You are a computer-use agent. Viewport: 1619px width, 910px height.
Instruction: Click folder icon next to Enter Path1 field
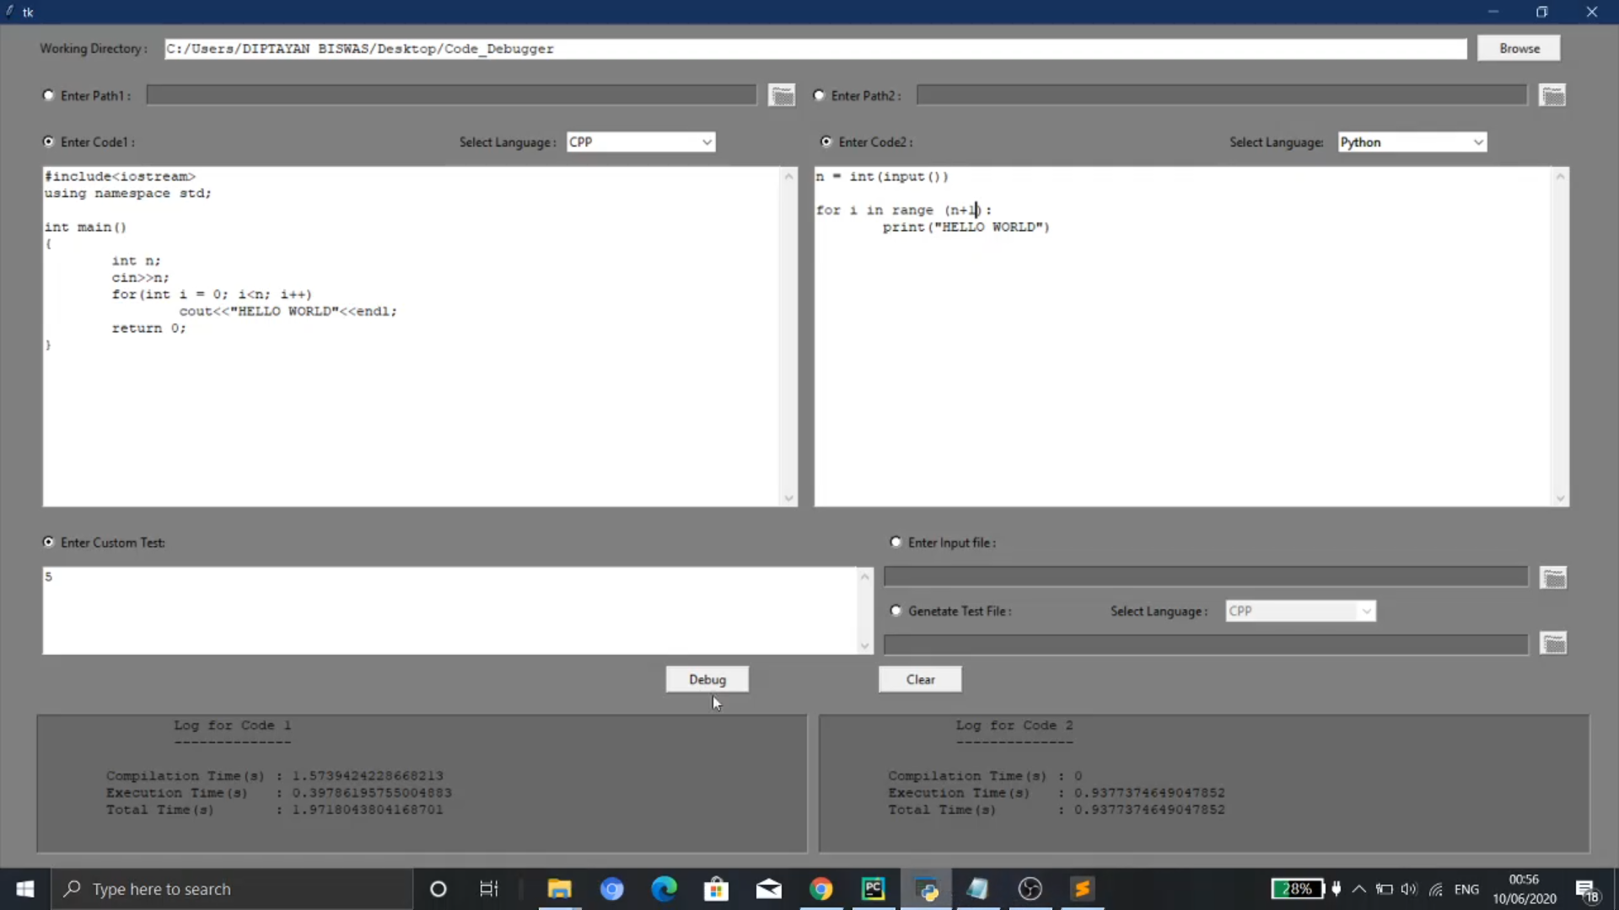tap(782, 95)
